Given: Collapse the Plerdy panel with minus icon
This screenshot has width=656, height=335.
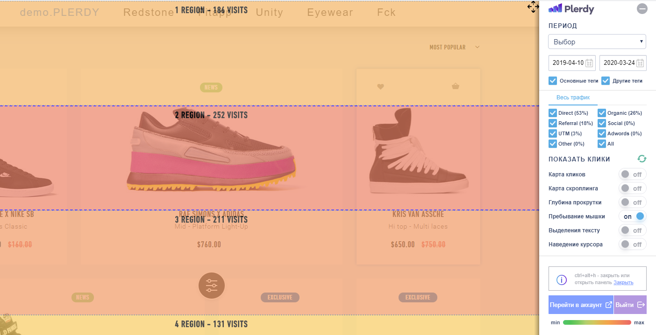Looking at the screenshot, I should 642,8.
